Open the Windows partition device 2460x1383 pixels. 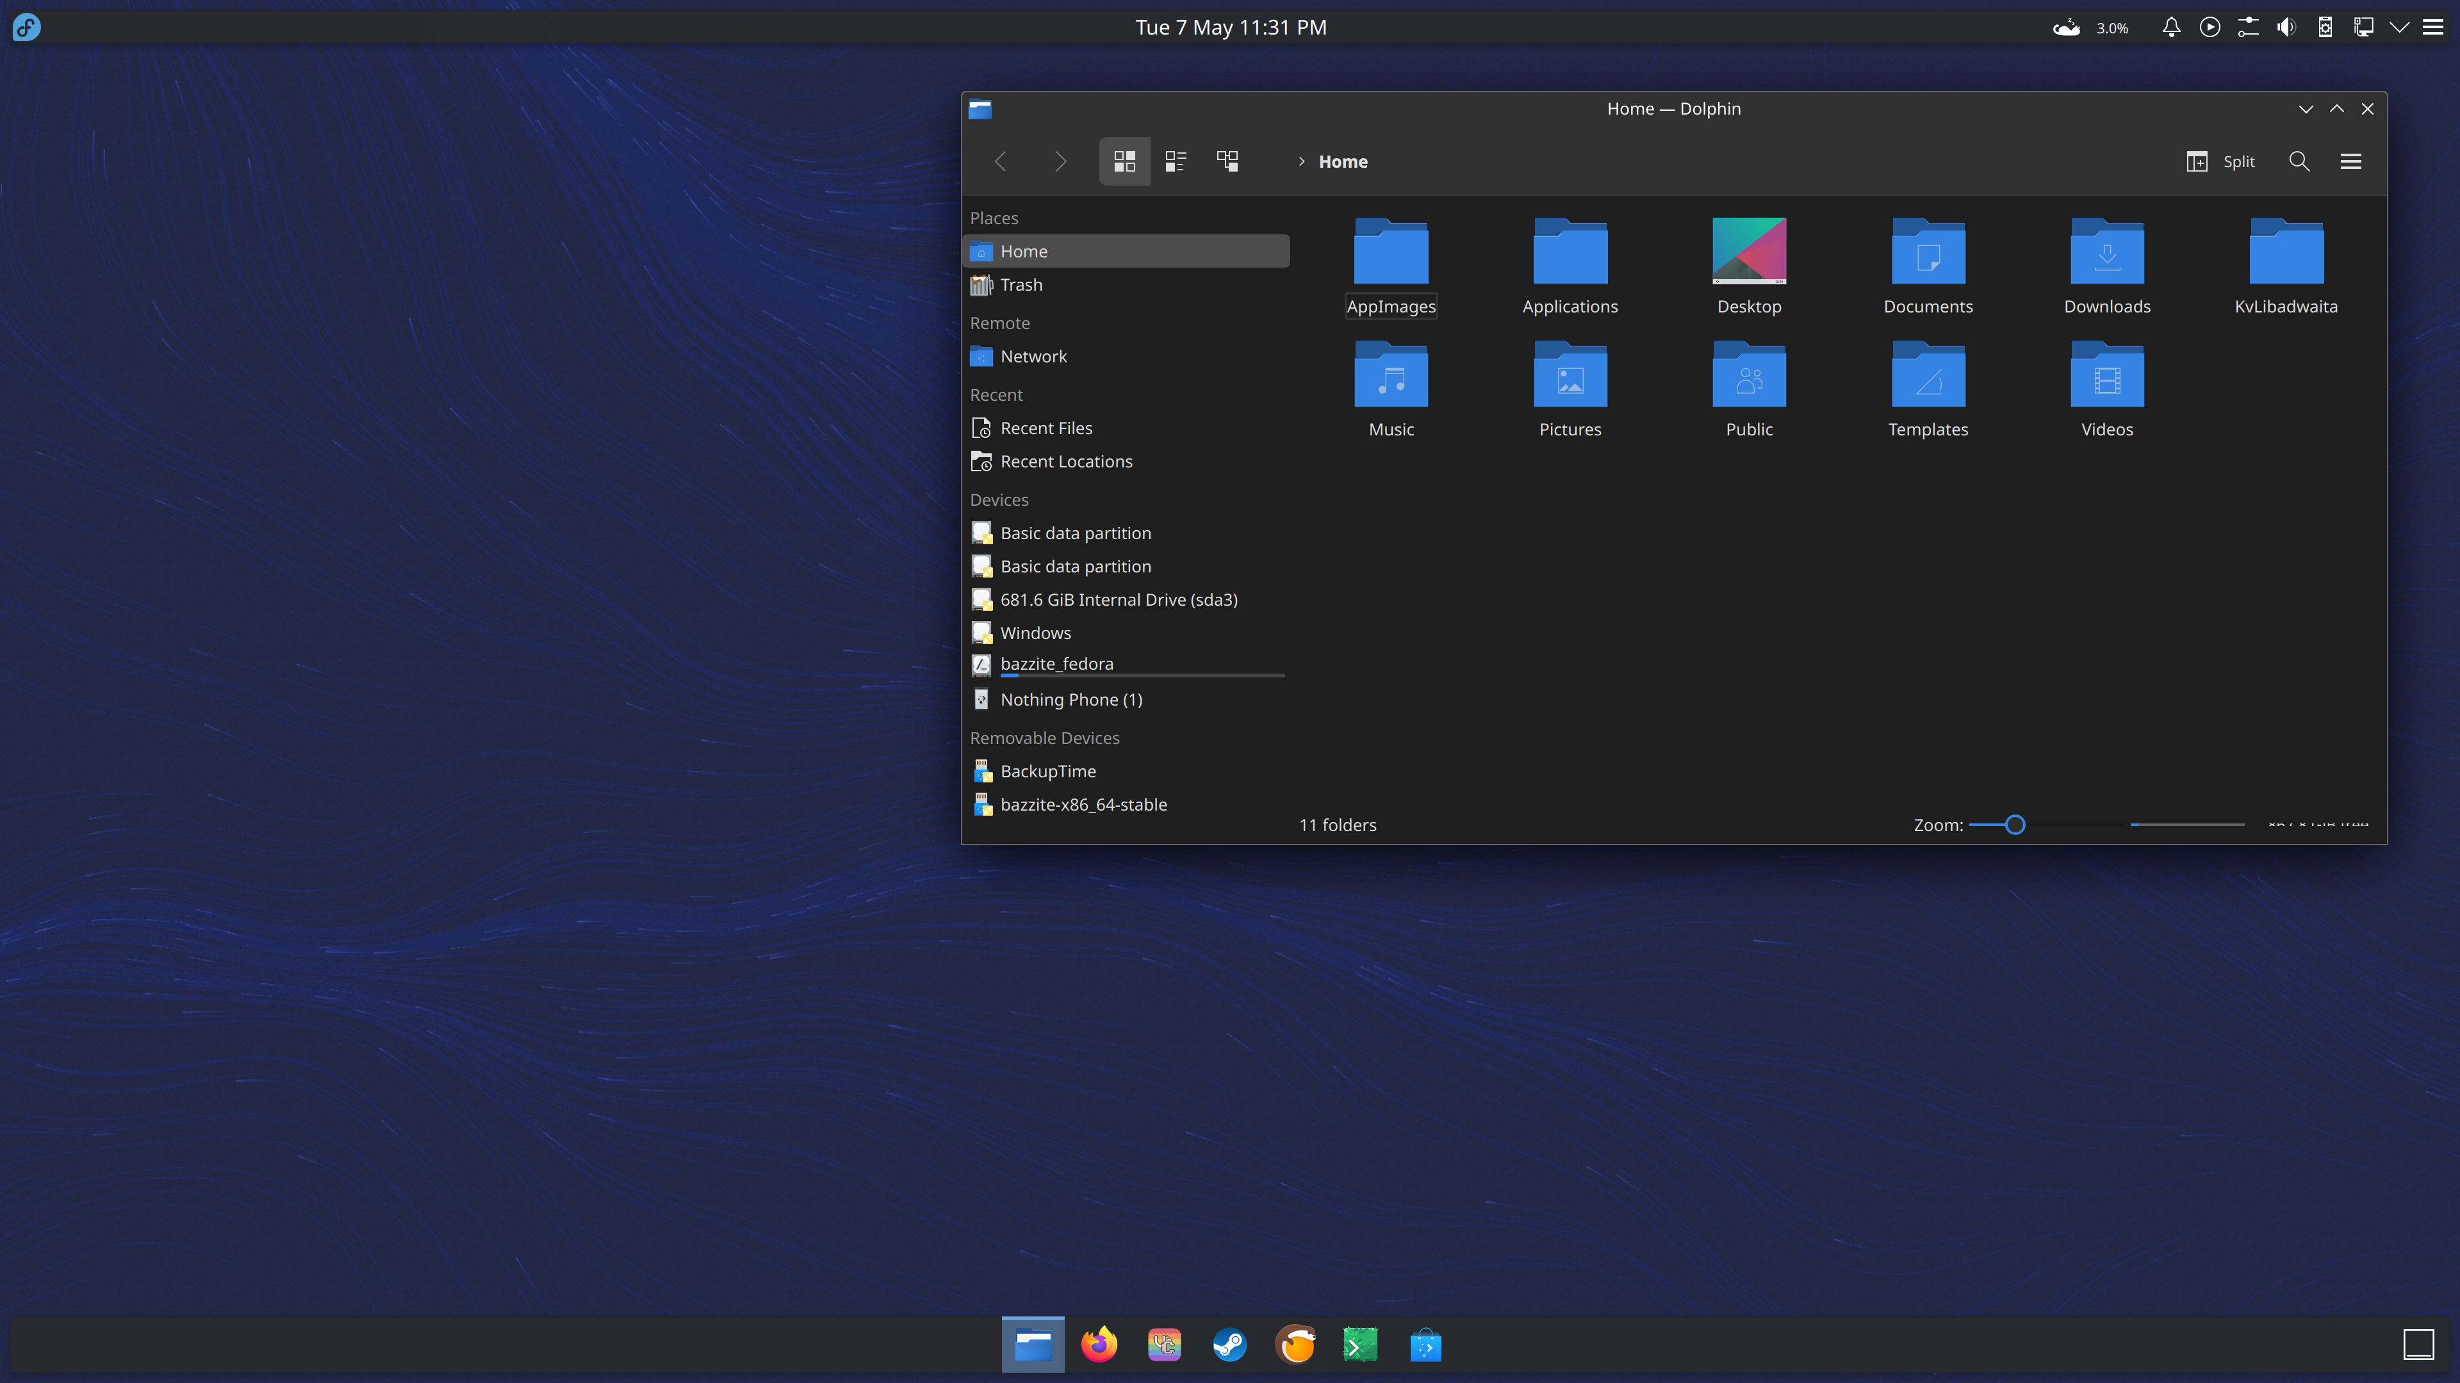point(1035,633)
